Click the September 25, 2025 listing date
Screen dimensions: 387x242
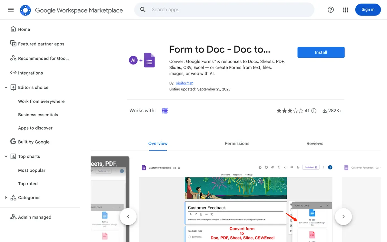point(214,89)
